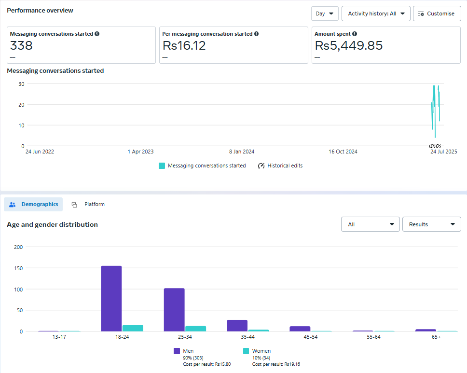This screenshot has height=373, width=467.
Task: Click info icon beside Messaging conversations started card title
Action: click(x=97, y=34)
